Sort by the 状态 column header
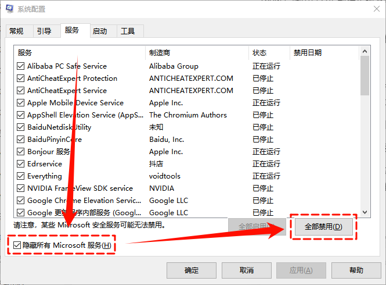This screenshot has width=386, height=285. (269, 52)
